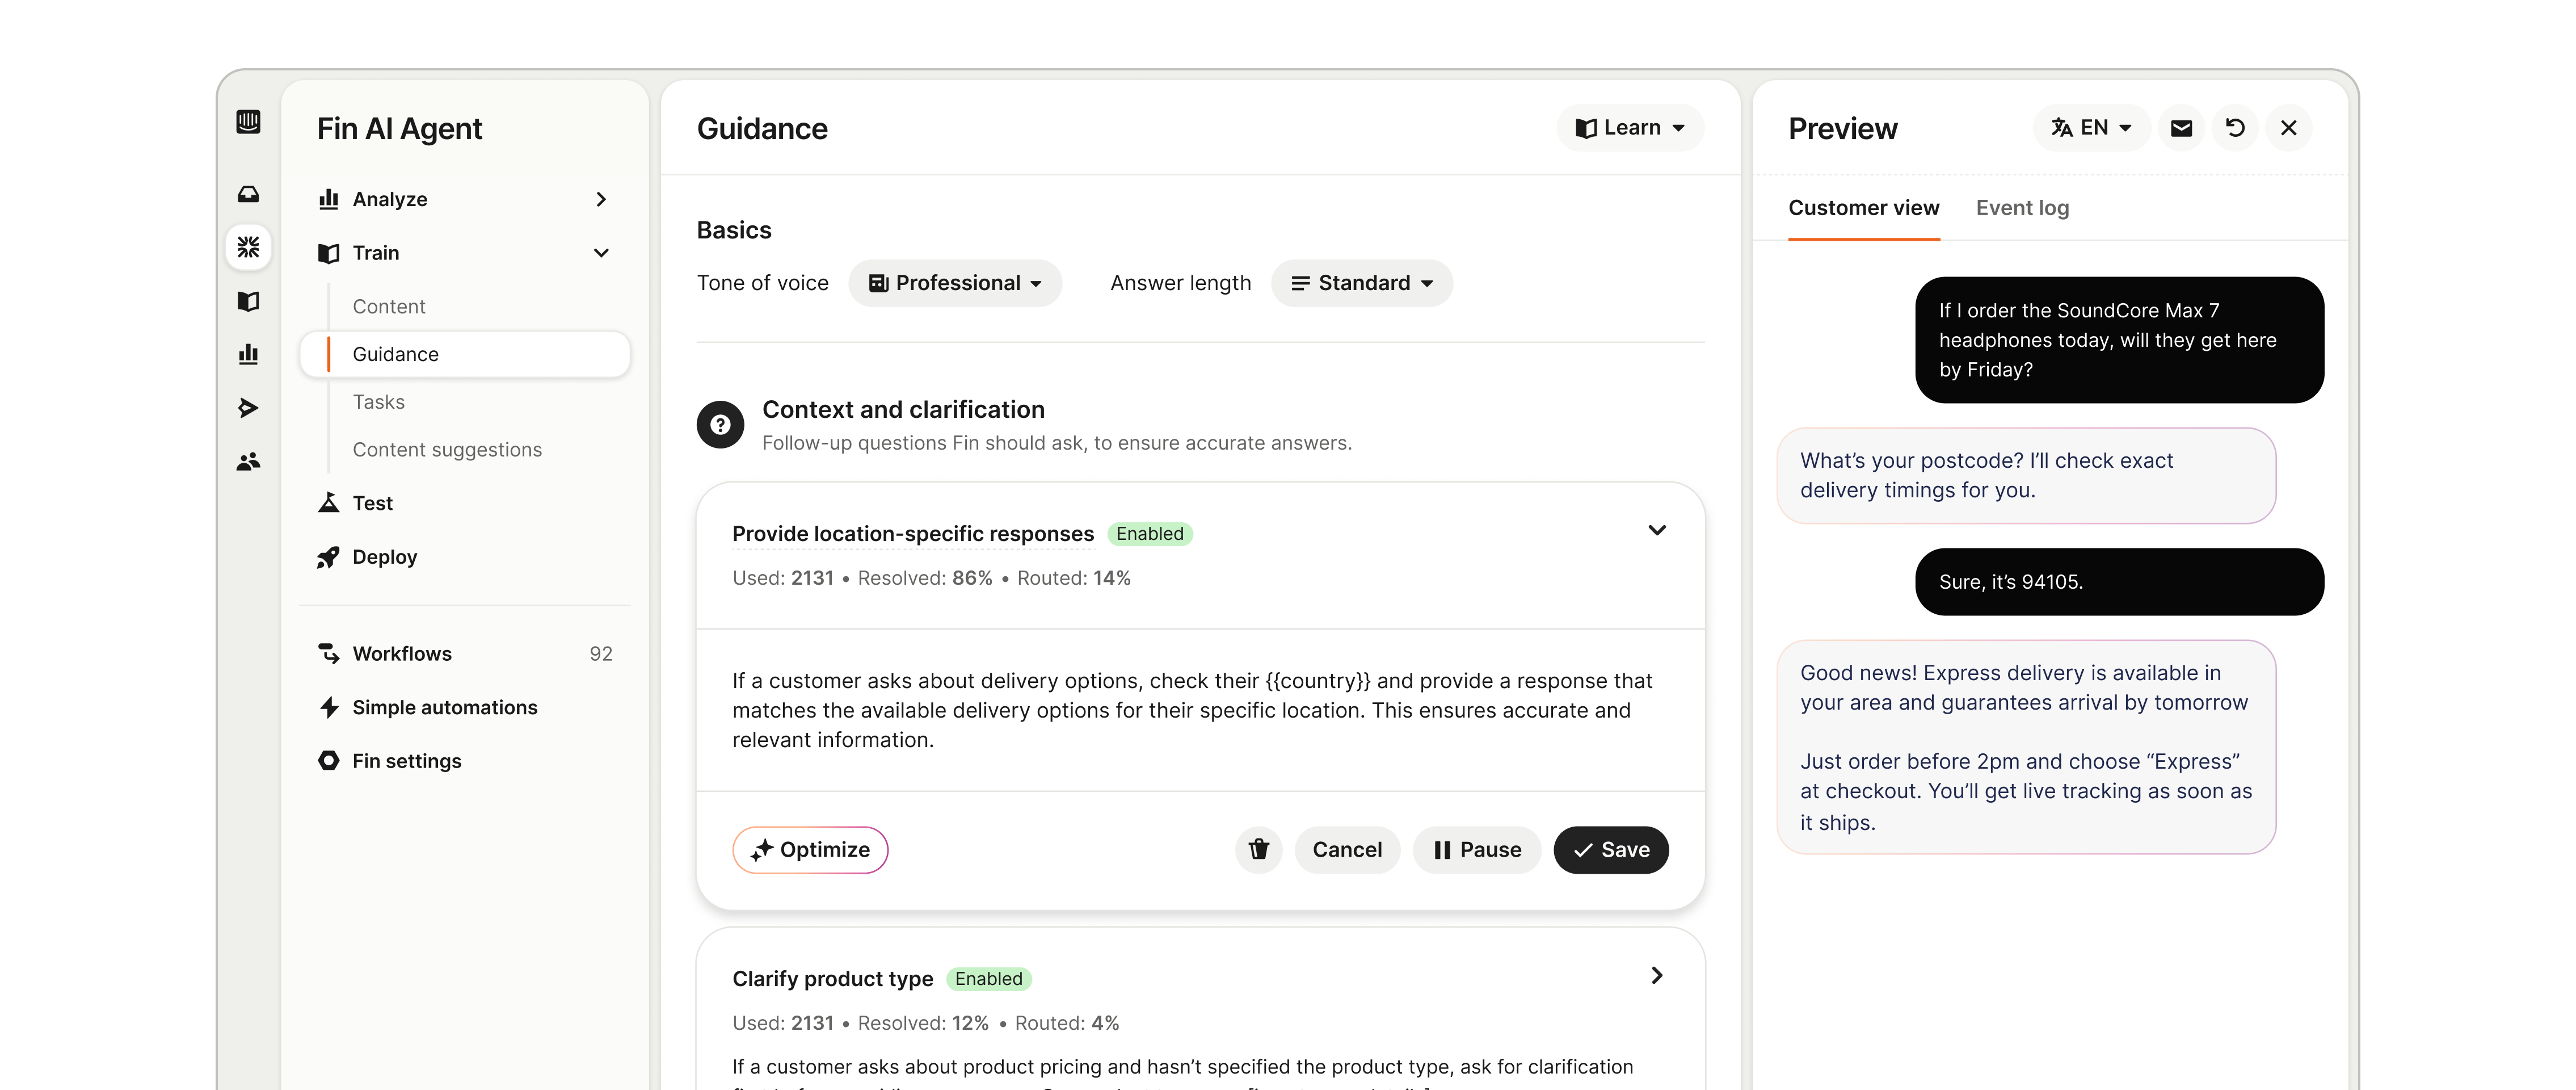
Task: Open Reports bar chart rail icon
Action: (248, 354)
